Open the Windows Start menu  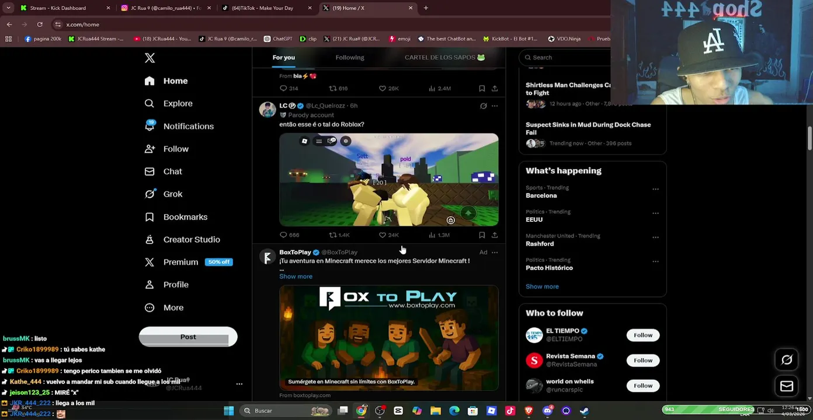coord(229,411)
